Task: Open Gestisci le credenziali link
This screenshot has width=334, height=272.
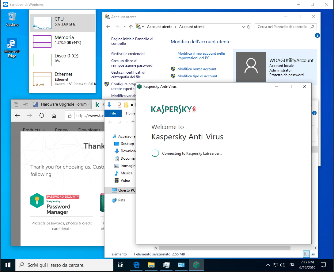Action: point(128,53)
